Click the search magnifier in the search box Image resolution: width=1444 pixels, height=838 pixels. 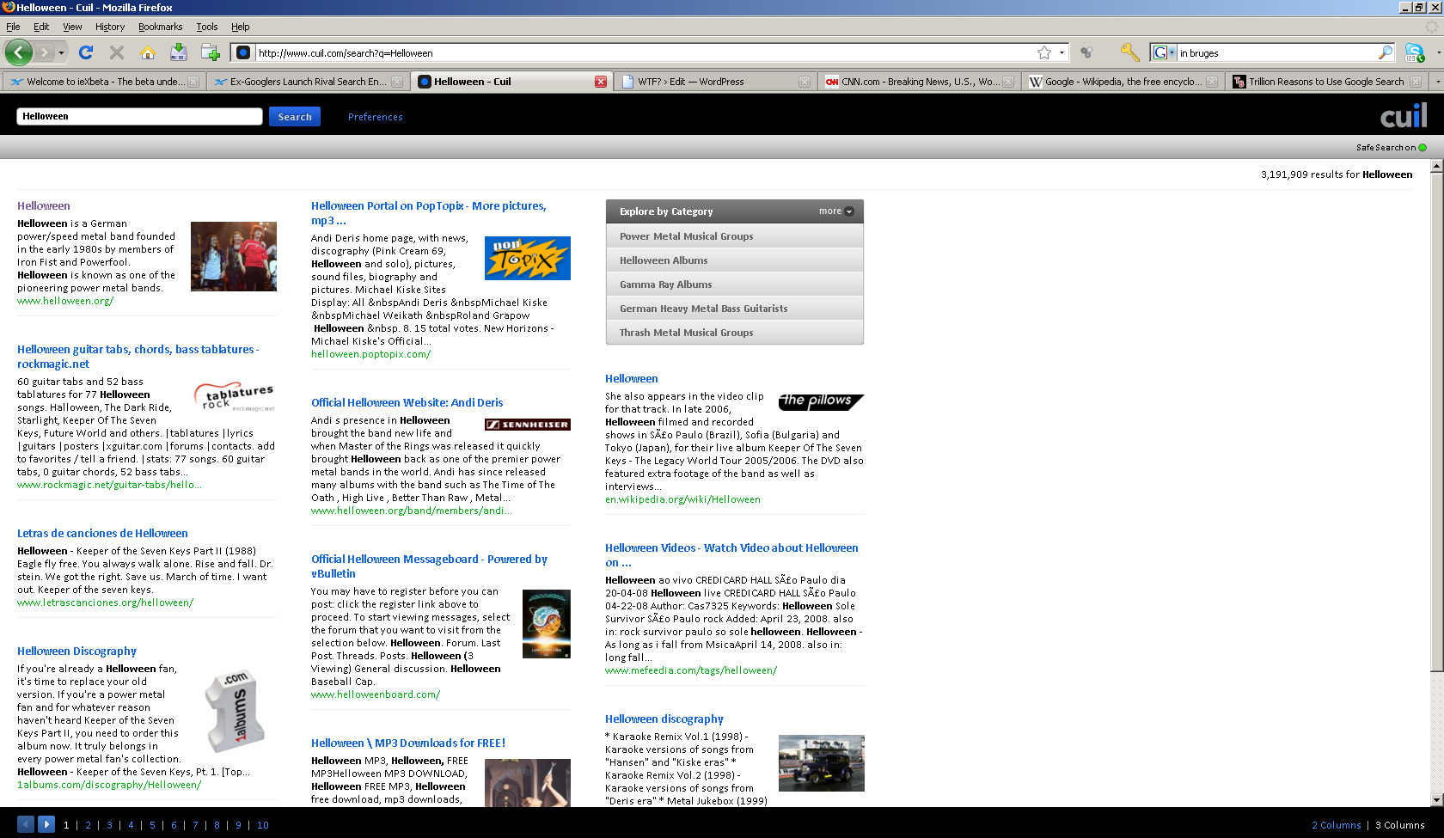tap(1385, 52)
